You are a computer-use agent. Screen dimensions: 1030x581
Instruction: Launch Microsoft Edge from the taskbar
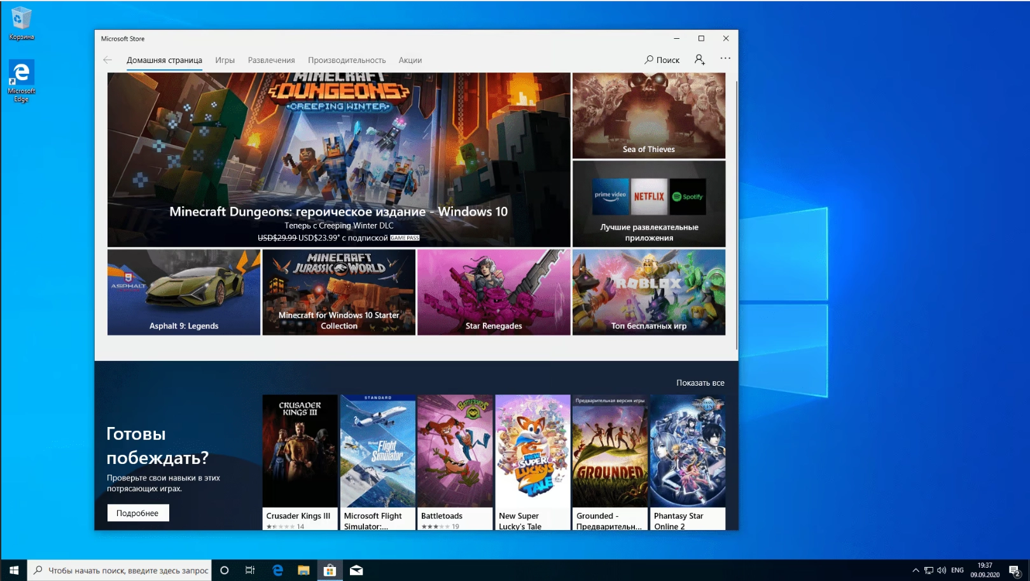click(277, 570)
